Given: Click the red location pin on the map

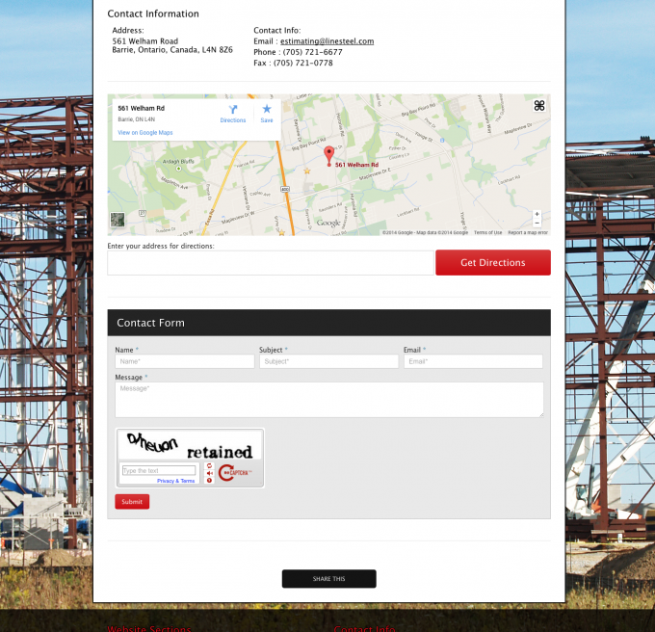Looking at the screenshot, I should pyautogui.click(x=328, y=155).
